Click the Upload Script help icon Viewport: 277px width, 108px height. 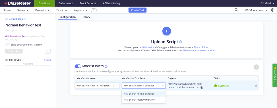coord(181,42)
